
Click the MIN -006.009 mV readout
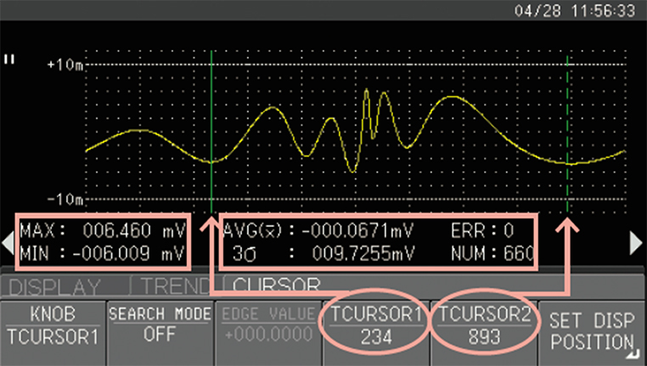pos(103,253)
